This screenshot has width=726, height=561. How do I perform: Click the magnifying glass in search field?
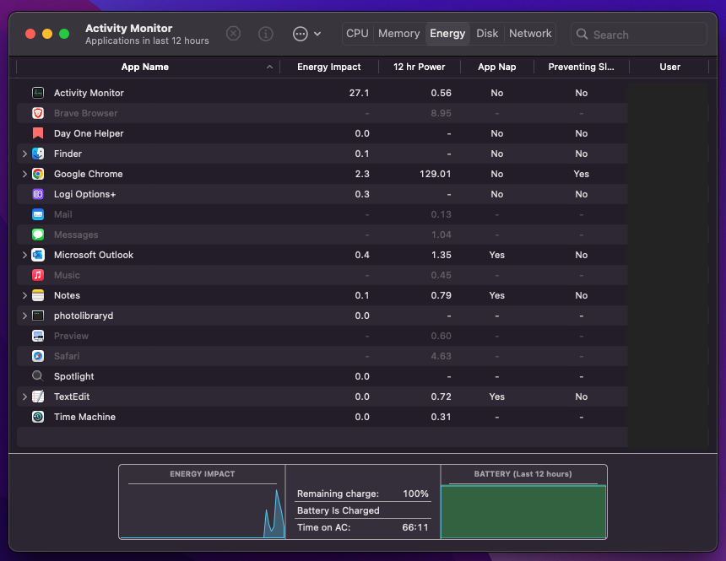click(x=582, y=35)
